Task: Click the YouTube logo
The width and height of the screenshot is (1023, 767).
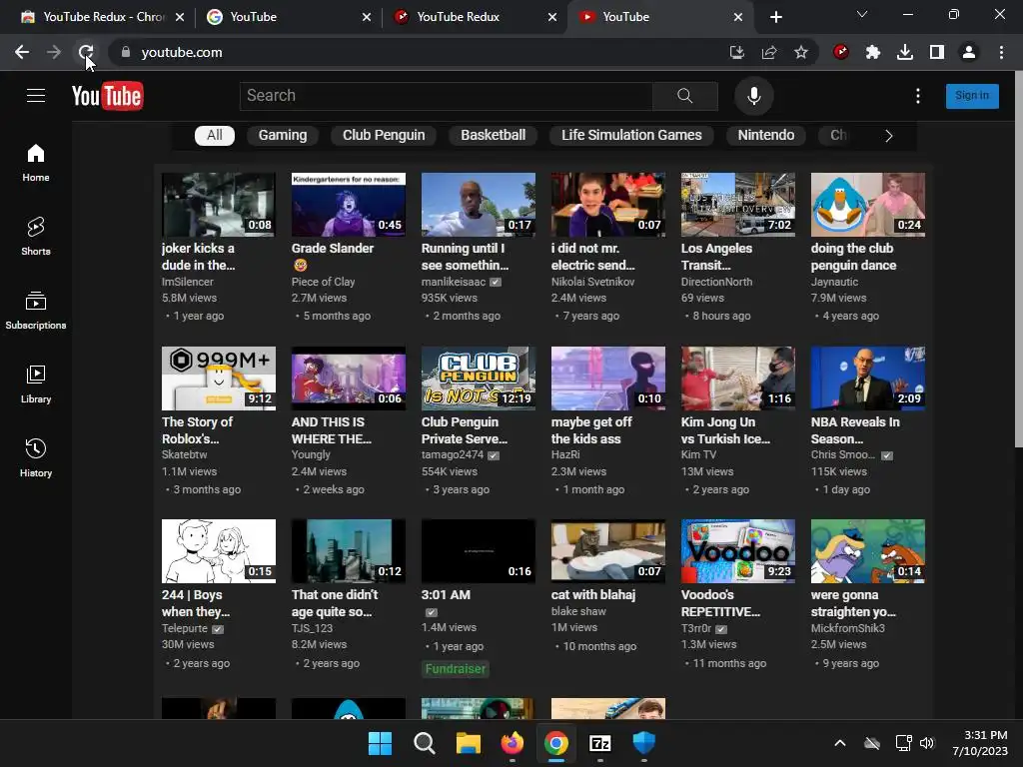Action: [108, 97]
